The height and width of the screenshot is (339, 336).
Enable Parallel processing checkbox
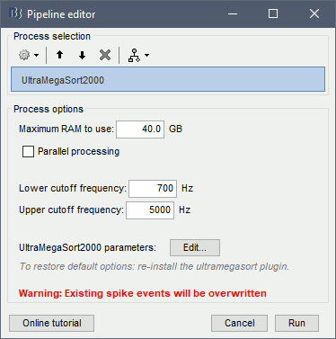tap(28, 152)
